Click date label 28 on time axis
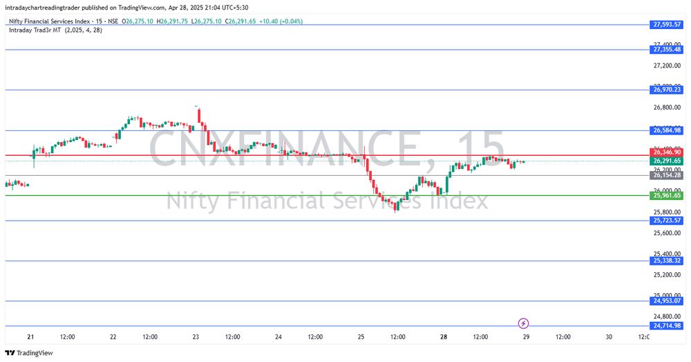The image size is (691, 362). tap(444, 337)
